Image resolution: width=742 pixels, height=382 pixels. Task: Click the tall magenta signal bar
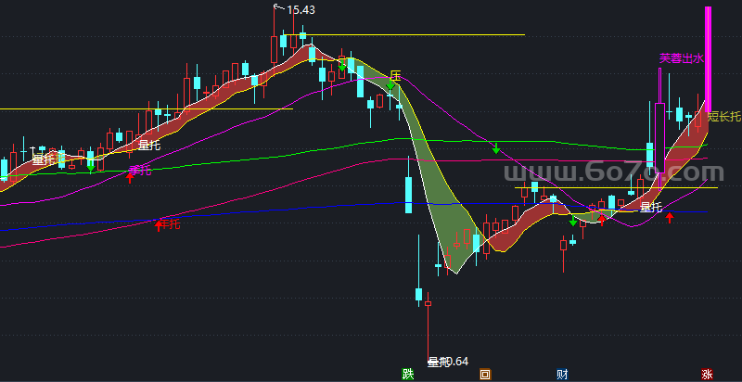(708, 51)
